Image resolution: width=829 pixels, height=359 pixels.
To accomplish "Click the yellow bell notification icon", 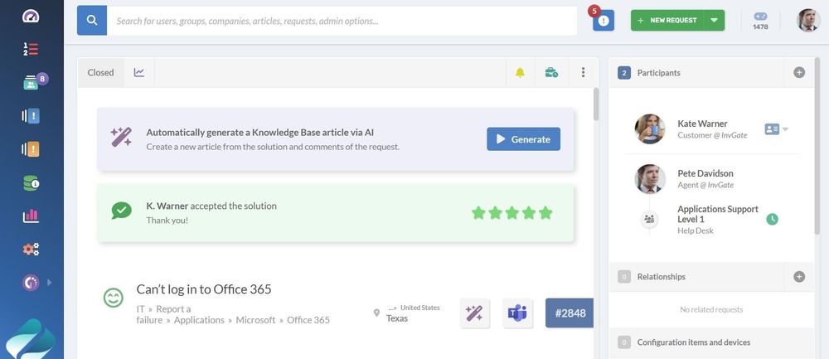I will [x=520, y=72].
